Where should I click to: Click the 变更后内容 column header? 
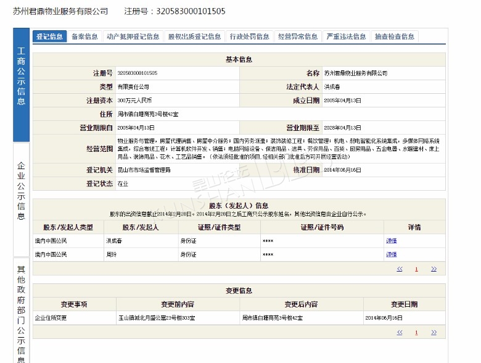(301, 304)
